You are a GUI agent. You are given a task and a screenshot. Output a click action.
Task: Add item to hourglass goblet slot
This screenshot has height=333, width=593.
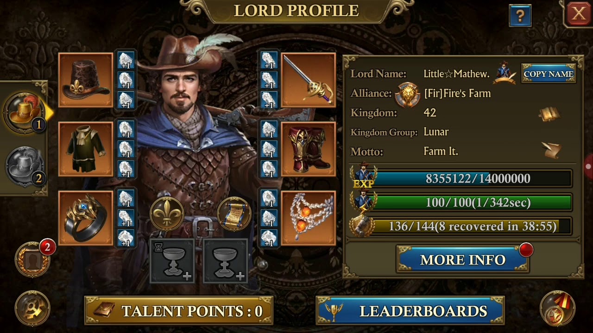[172, 260]
